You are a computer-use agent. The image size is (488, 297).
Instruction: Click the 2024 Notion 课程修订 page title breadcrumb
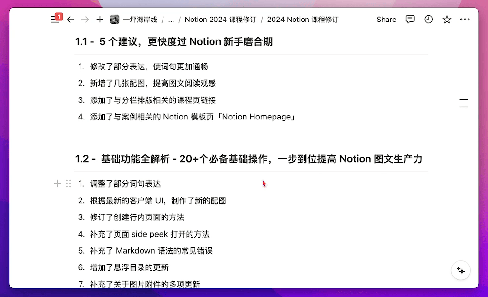[x=303, y=20]
